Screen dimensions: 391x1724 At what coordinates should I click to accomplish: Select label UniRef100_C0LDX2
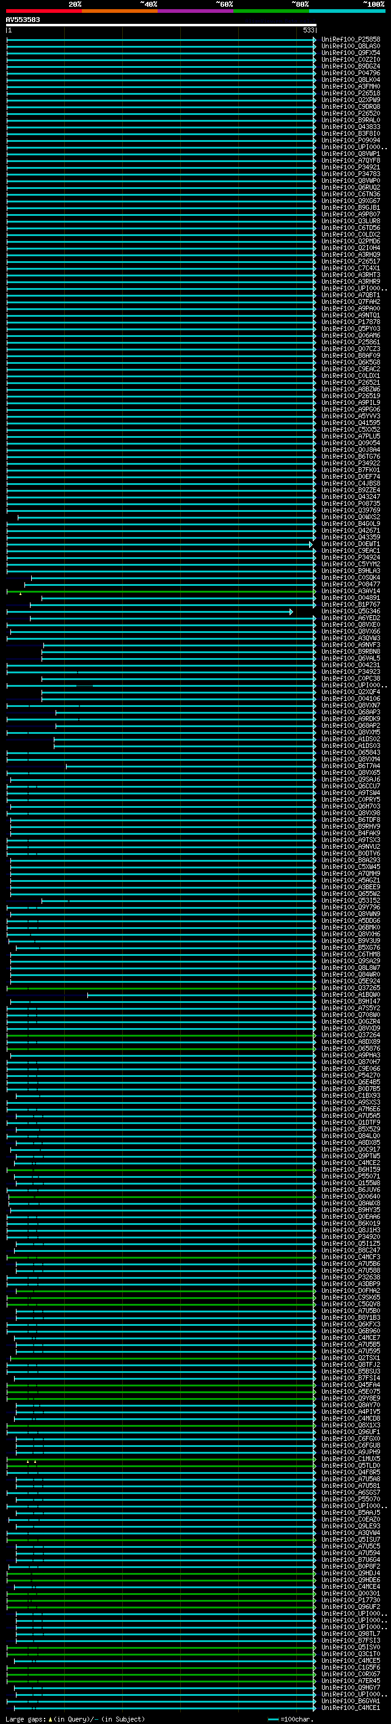point(350,234)
